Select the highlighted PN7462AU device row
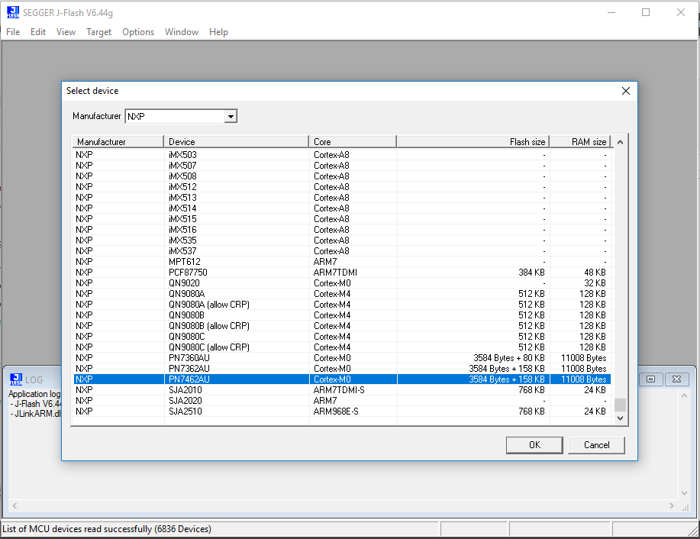The image size is (700, 539). (x=342, y=379)
